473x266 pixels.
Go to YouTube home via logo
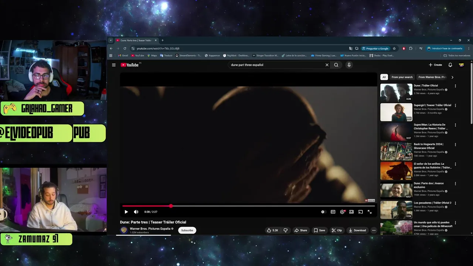(x=130, y=65)
